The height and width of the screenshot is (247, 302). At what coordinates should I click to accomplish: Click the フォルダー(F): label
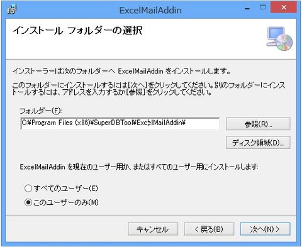pyautogui.click(x=40, y=111)
